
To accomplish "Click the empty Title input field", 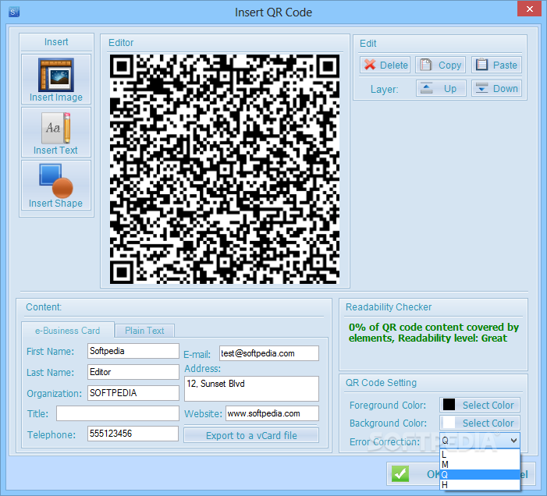I will coord(118,413).
